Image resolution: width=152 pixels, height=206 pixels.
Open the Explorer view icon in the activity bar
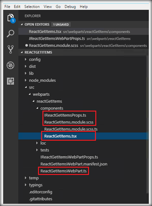pos(11,18)
